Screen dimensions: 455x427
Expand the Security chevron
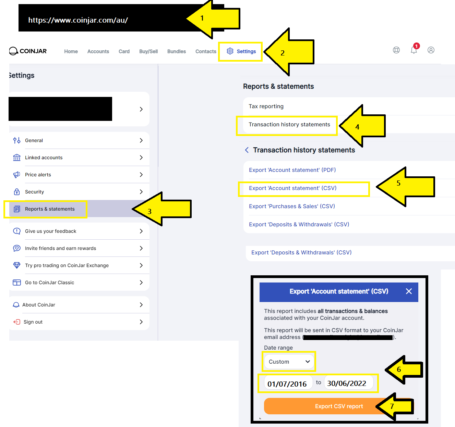141,192
